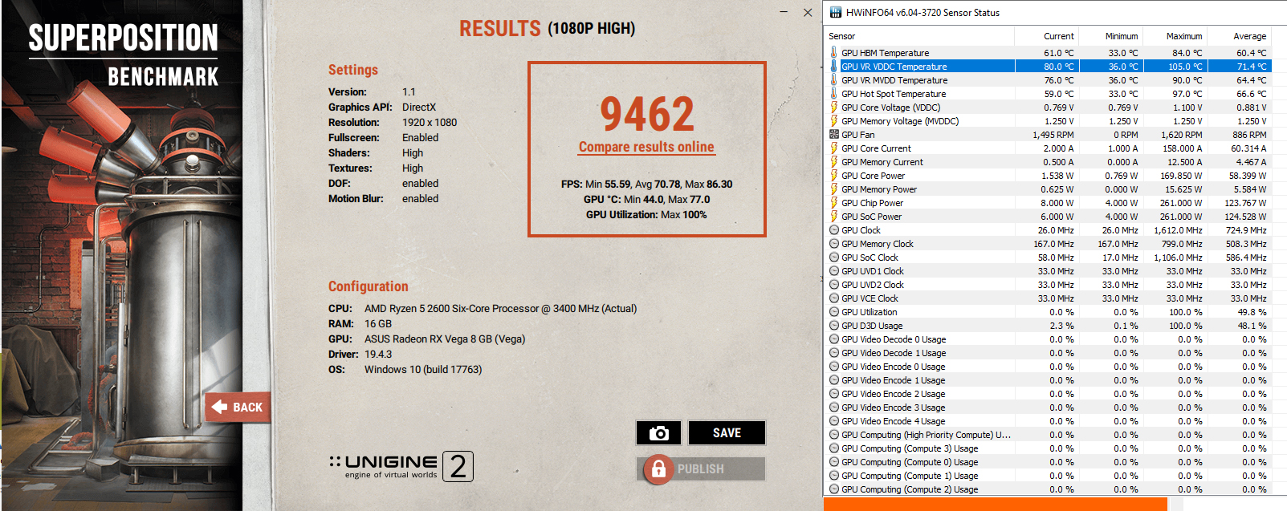Click the GPU VCE Clock circle icon

833,298
